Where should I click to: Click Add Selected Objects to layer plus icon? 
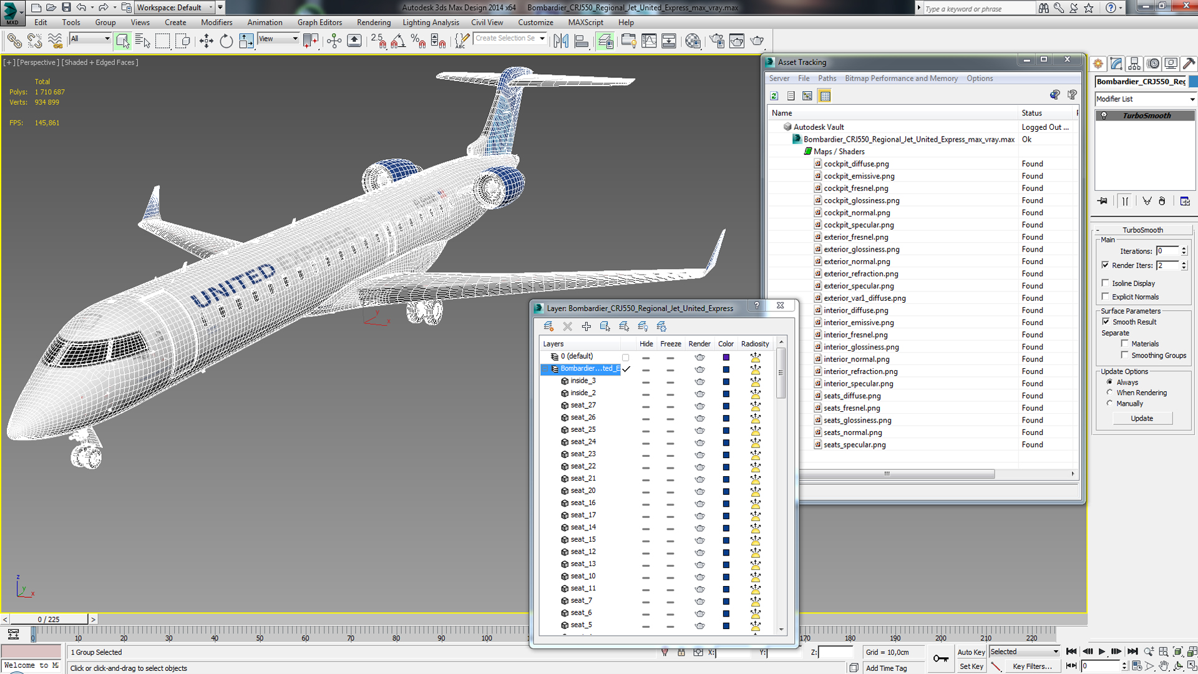pos(586,326)
